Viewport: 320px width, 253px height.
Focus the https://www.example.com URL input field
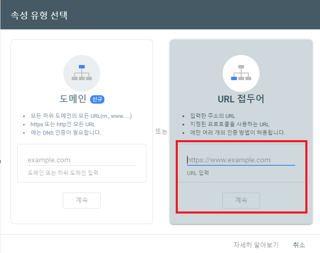(241, 160)
